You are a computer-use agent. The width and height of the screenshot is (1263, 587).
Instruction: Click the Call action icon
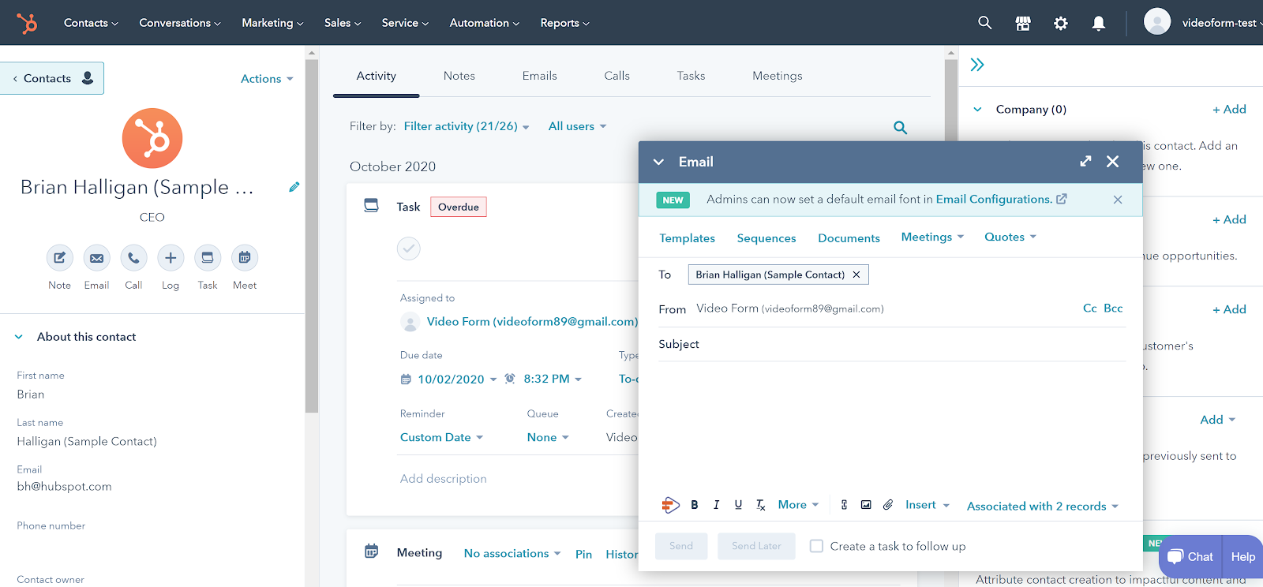click(133, 257)
